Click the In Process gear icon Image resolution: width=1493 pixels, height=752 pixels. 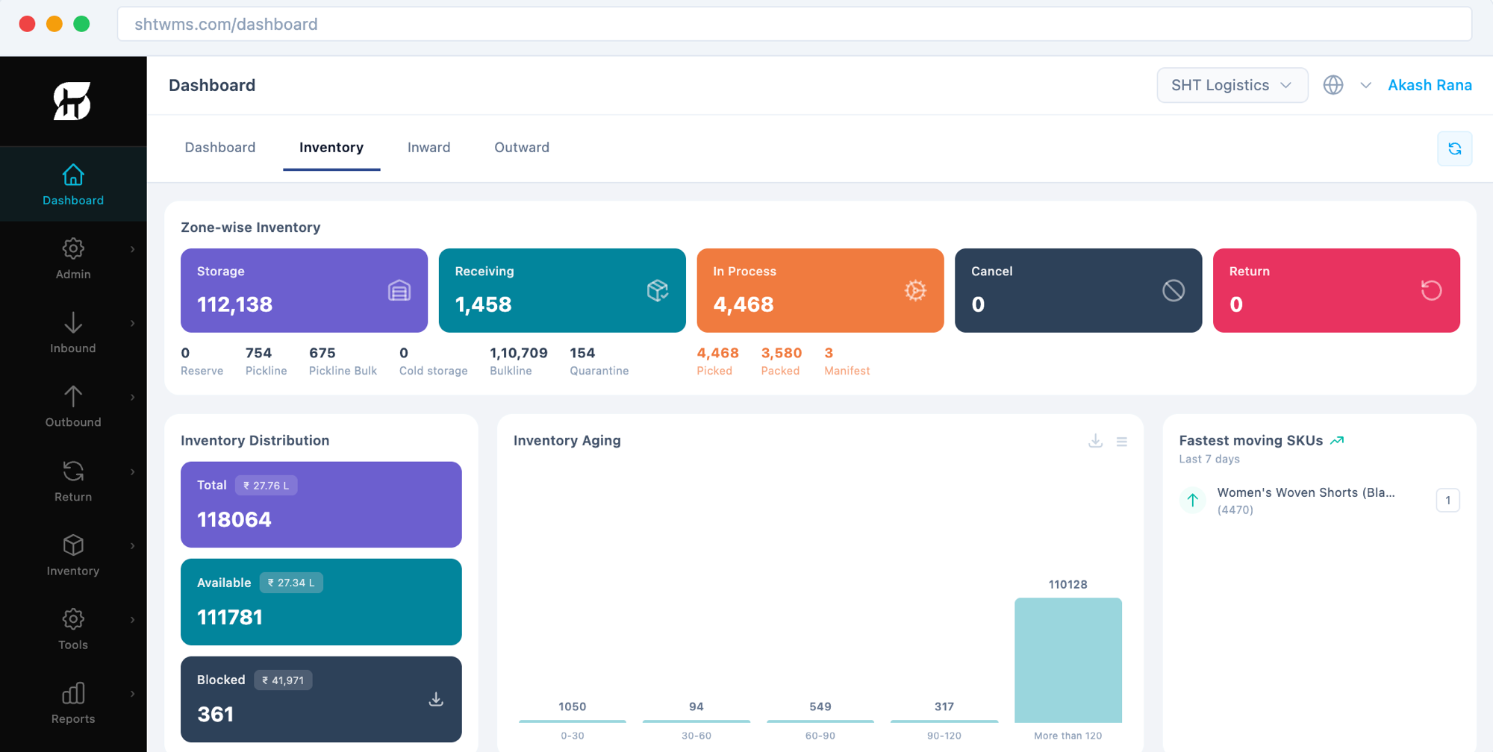tap(916, 290)
